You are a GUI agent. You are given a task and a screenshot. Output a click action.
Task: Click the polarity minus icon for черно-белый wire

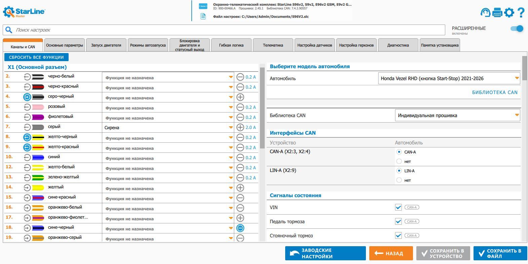(x=240, y=77)
